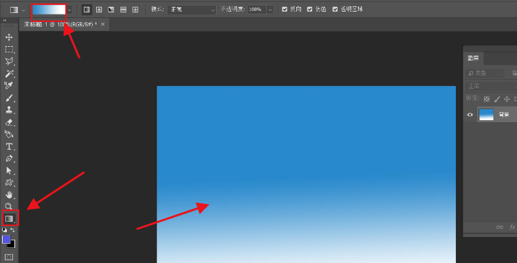
Task: Expand the gradient preset picker arrow
Action: [69, 10]
